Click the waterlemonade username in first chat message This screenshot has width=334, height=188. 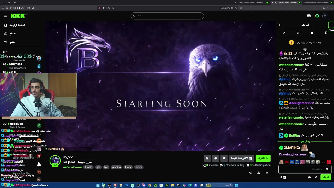point(291,65)
